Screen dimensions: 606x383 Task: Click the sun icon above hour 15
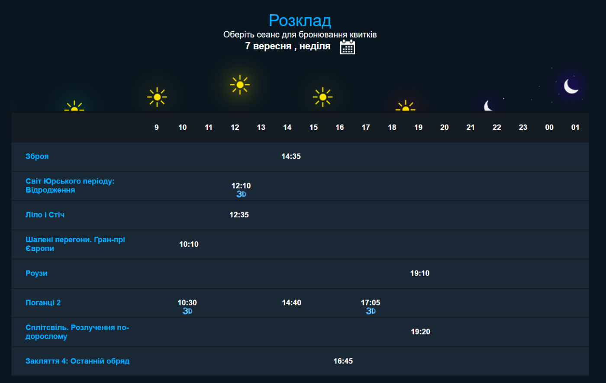[x=322, y=97]
